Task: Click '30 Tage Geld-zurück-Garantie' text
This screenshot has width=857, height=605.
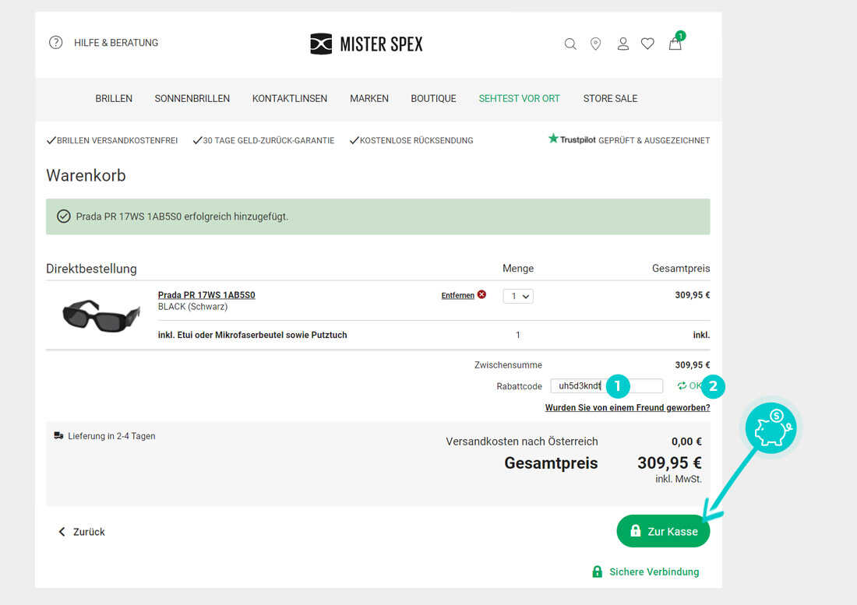Action: pyautogui.click(x=268, y=141)
